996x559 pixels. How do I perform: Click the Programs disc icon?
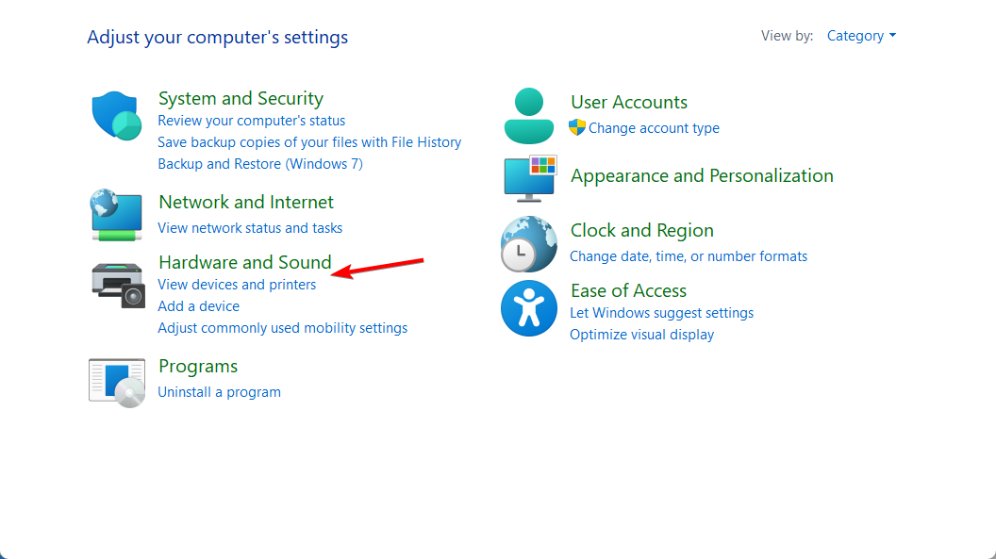(x=117, y=383)
